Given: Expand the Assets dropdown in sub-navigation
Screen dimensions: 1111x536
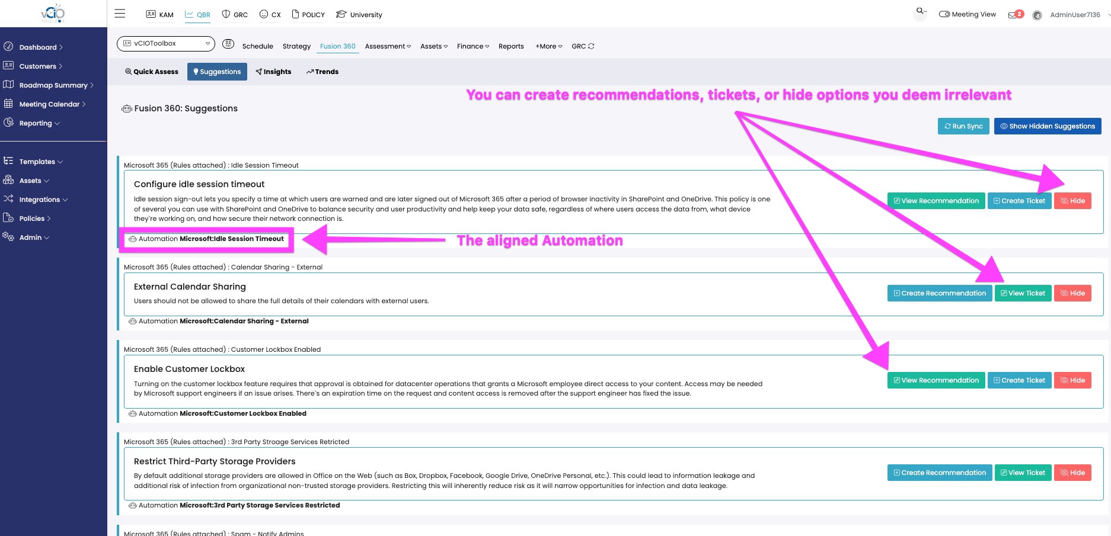Looking at the screenshot, I should pos(434,46).
